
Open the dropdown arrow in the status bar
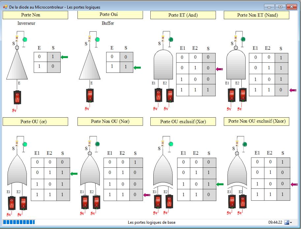pos(291,223)
